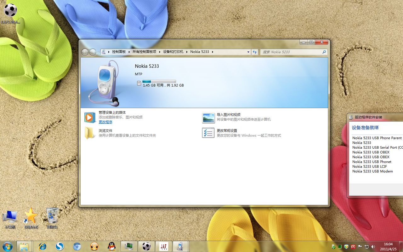Image resolution: width=403 pixels, height=252 pixels.
Task: Click the memory card icon beside storage bar
Action: pos(139,83)
